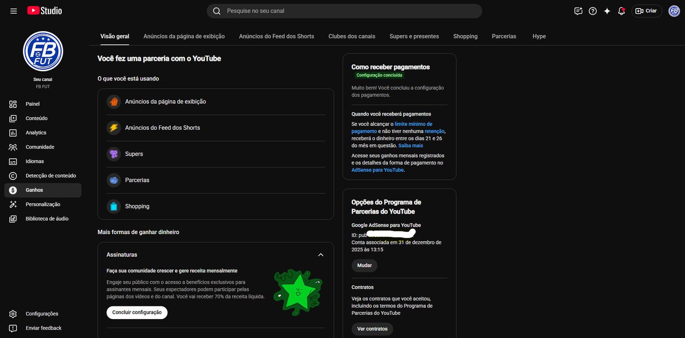Screen dimensions: 685x338
Task: Open the feedback messages icon in header
Action: click(578, 11)
